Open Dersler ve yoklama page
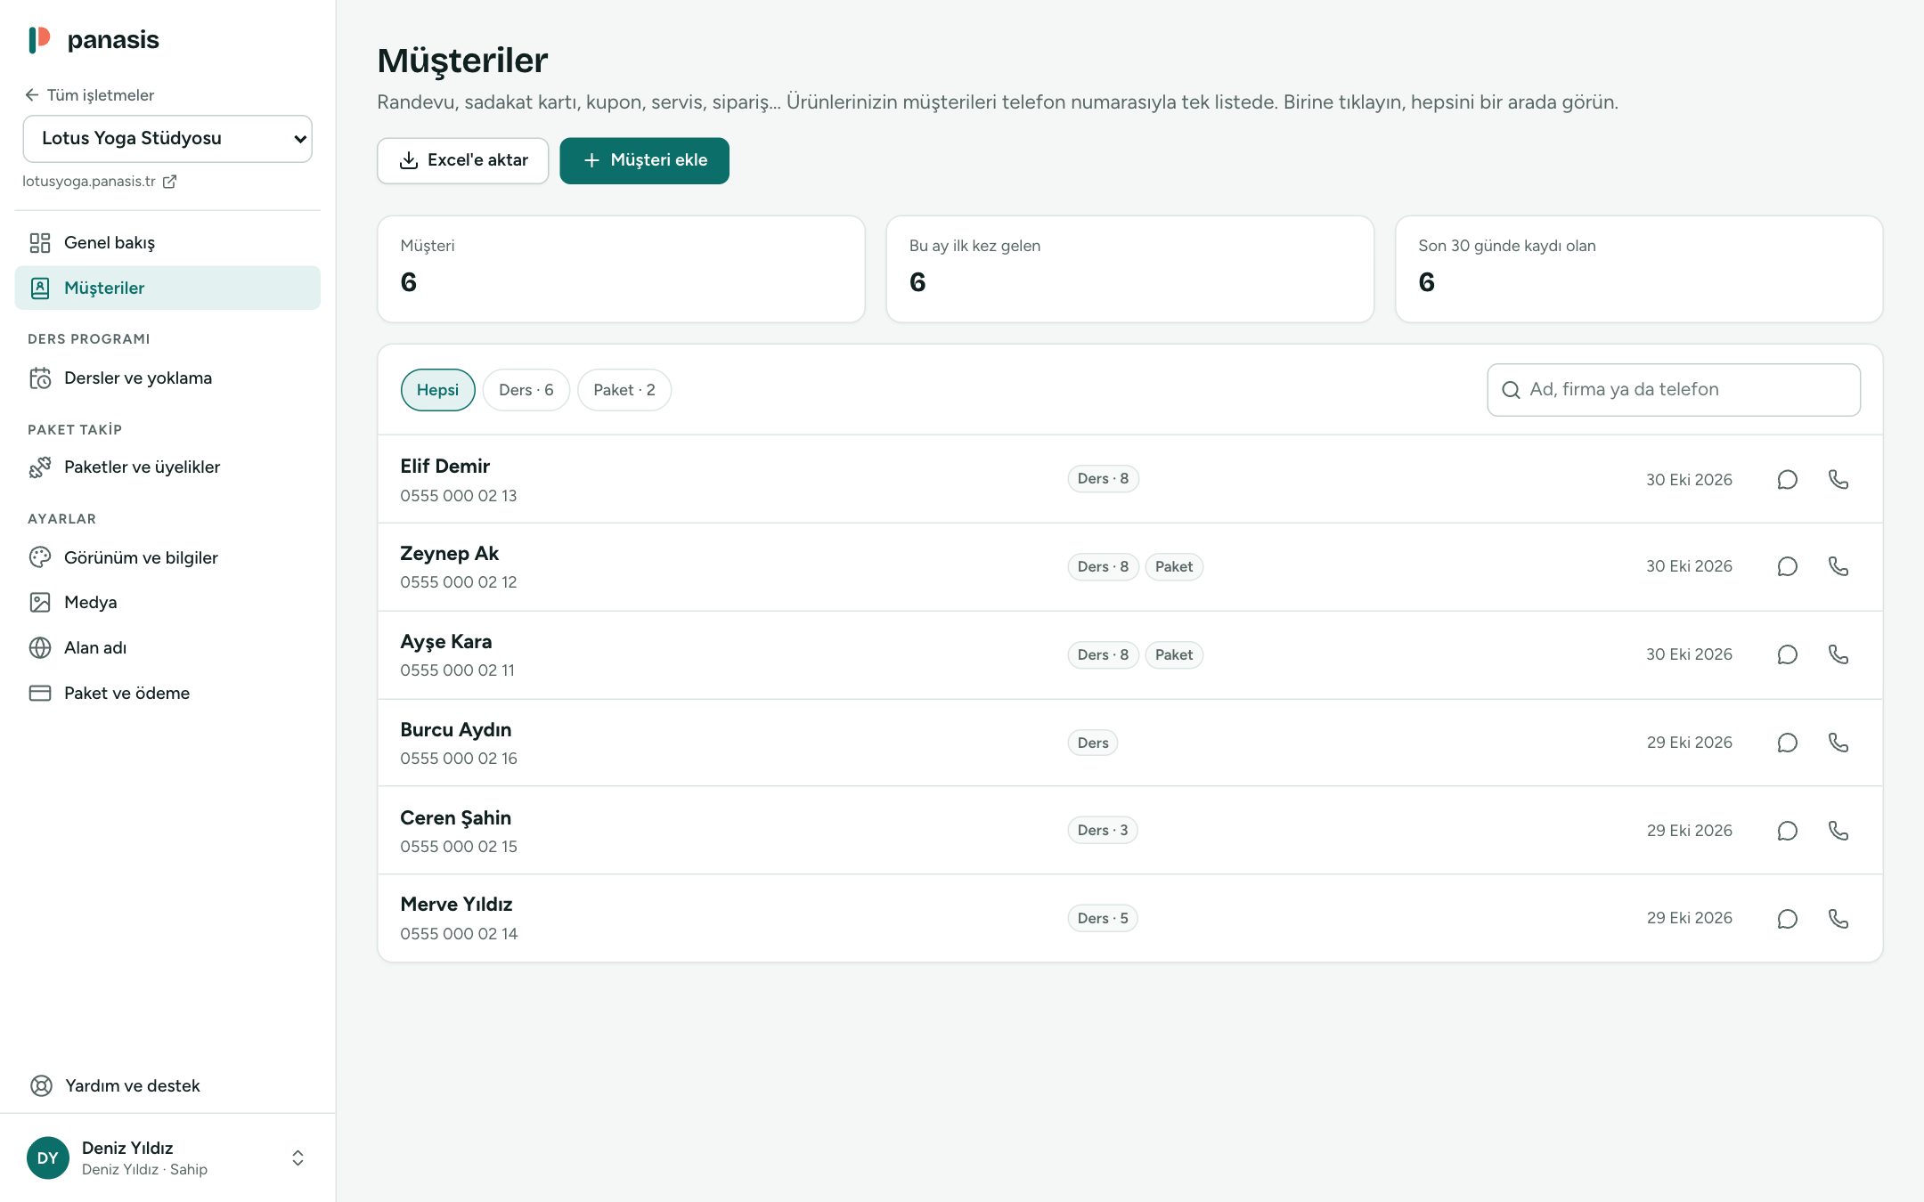Viewport: 1924px width, 1202px height. coord(167,378)
